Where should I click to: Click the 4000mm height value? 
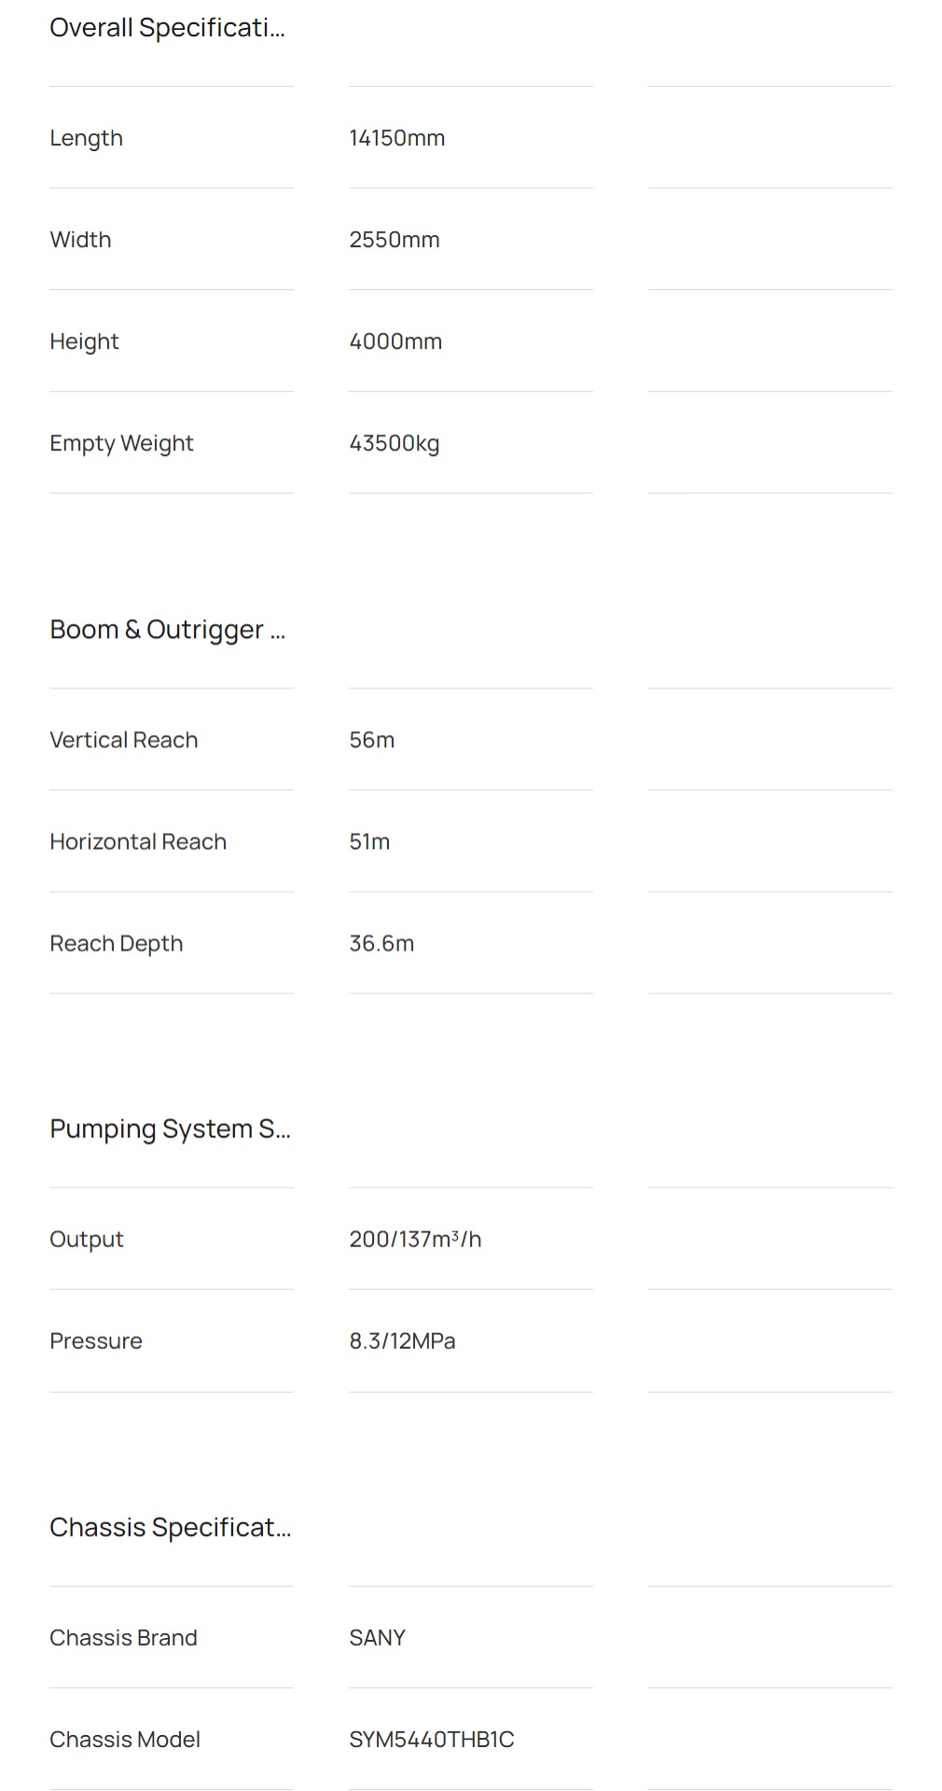point(395,341)
